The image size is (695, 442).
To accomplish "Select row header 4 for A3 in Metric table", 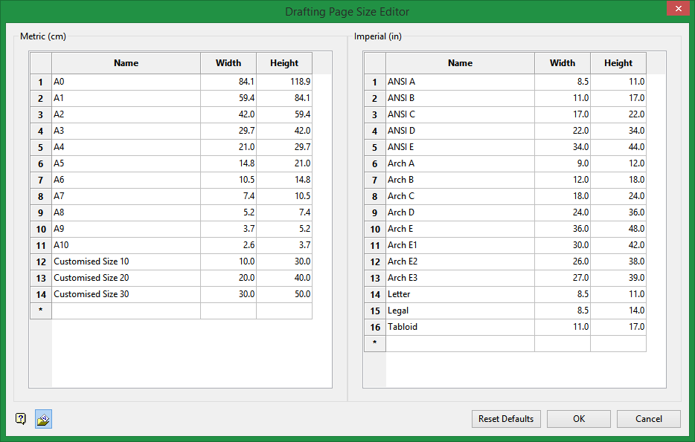I will 40,131.
